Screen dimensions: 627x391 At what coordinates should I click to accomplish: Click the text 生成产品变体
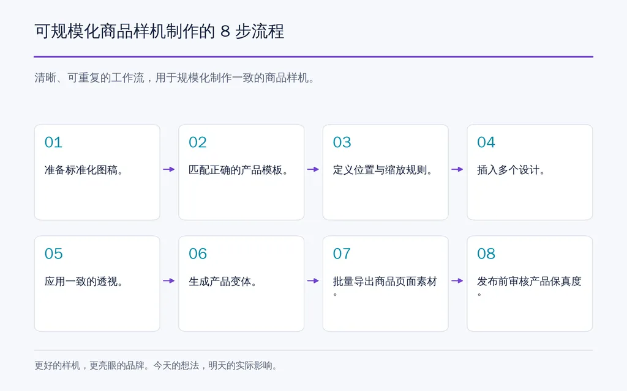[223, 281]
